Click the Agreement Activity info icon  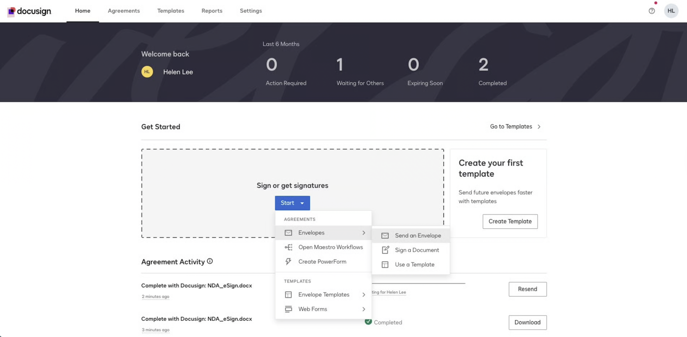point(210,261)
